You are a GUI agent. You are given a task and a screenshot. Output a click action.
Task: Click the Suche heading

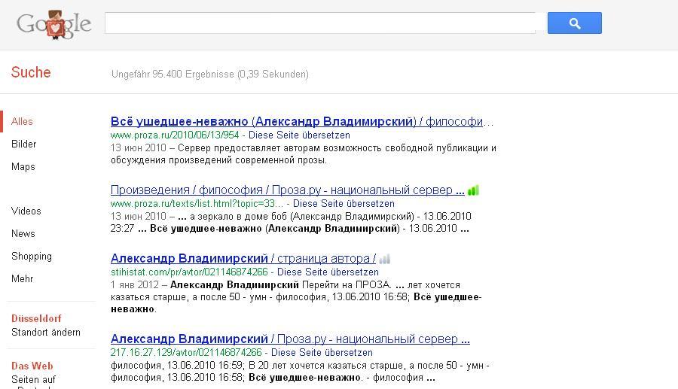[x=31, y=72]
